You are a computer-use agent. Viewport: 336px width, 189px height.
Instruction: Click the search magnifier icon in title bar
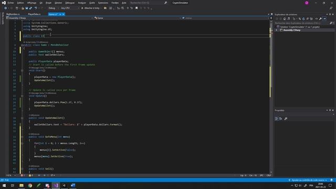[x=165, y=3]
